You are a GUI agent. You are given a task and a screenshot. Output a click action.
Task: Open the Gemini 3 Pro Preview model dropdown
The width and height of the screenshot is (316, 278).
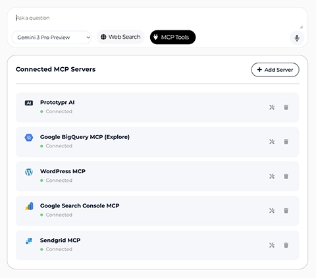tap(51, 38)
